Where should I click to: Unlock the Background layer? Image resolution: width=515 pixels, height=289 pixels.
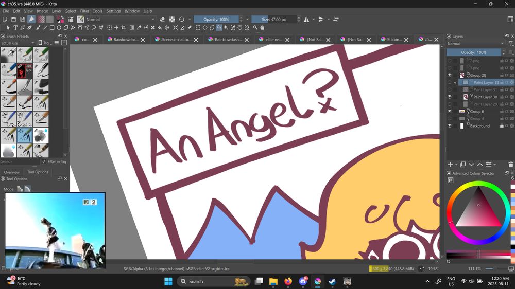point(502,125)
